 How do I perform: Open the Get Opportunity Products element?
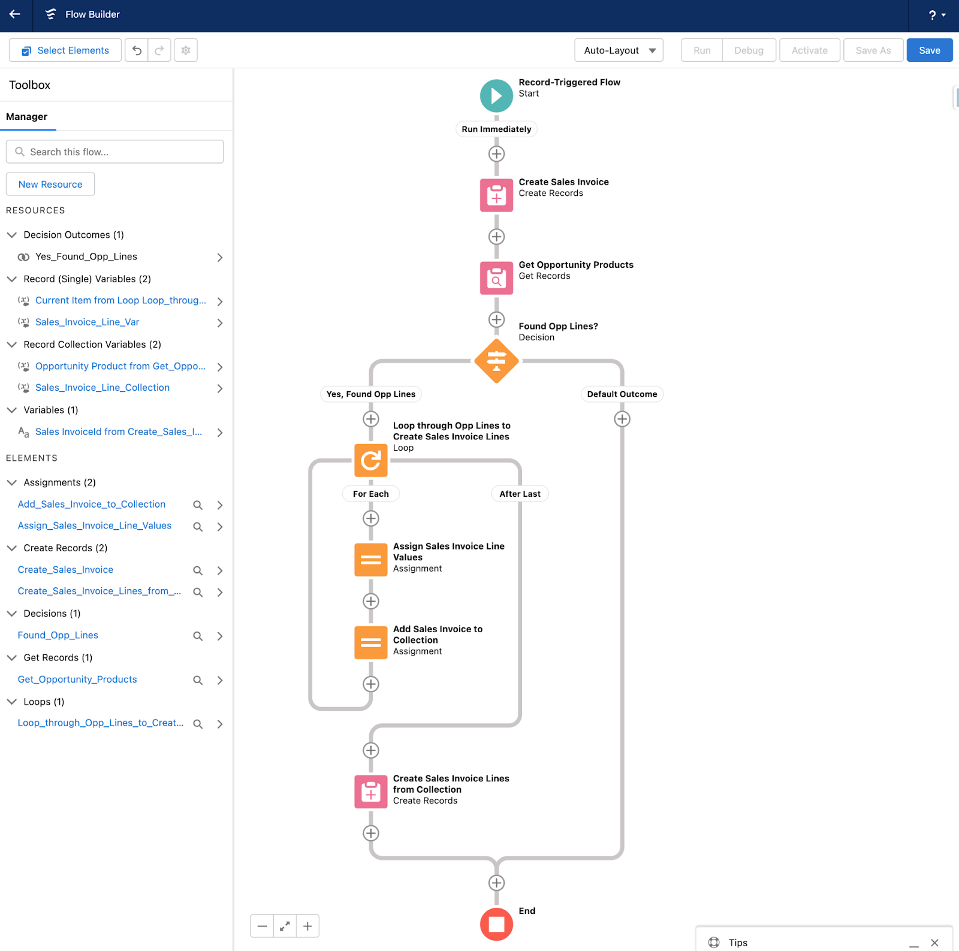[x=496, y=277]
